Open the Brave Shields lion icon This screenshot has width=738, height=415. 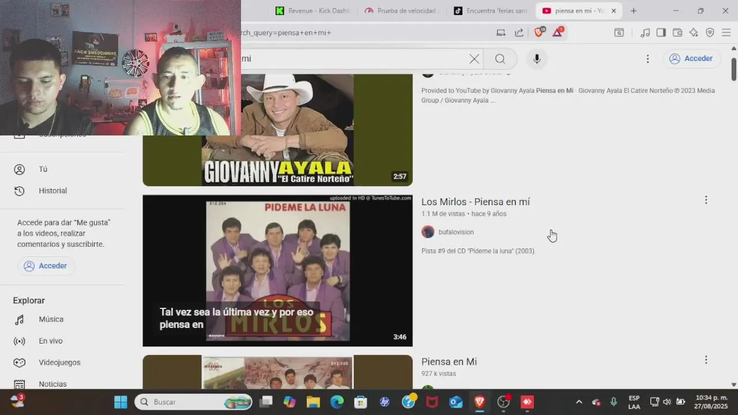pyautogui.click(x=539, y=32)
